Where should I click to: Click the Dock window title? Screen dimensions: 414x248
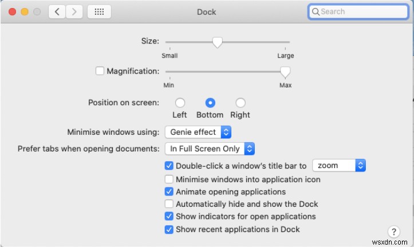207,12
